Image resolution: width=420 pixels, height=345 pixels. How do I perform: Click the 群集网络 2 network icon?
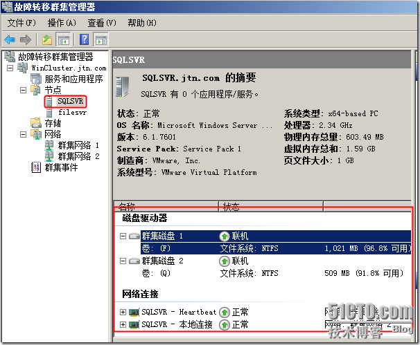point(49,156)
